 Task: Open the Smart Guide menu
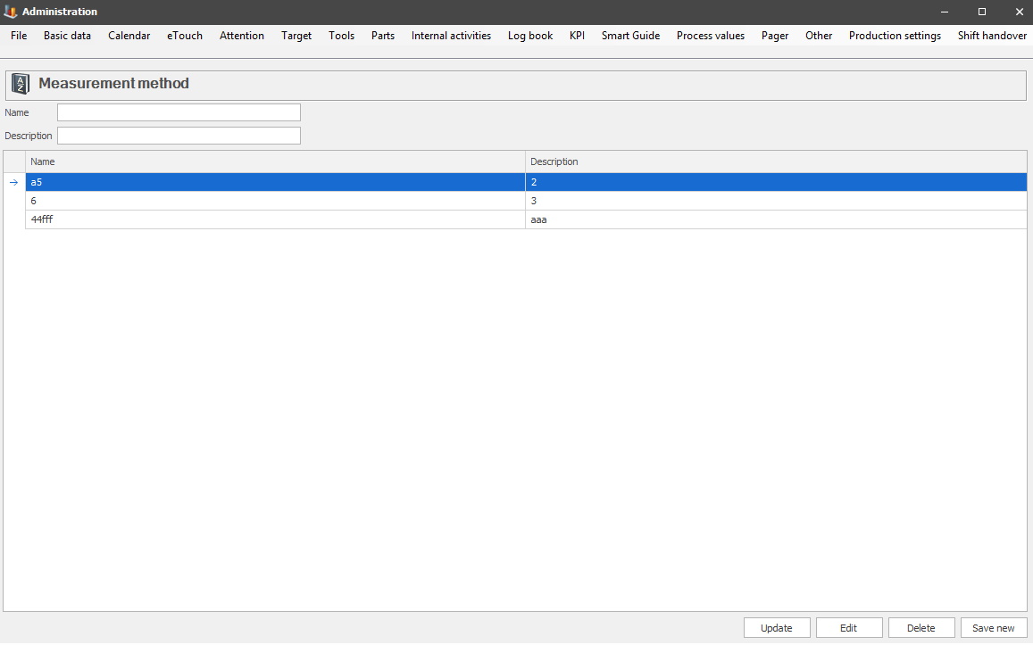coord(630,36)
